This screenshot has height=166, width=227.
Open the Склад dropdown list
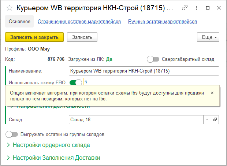tap(207, 119)
